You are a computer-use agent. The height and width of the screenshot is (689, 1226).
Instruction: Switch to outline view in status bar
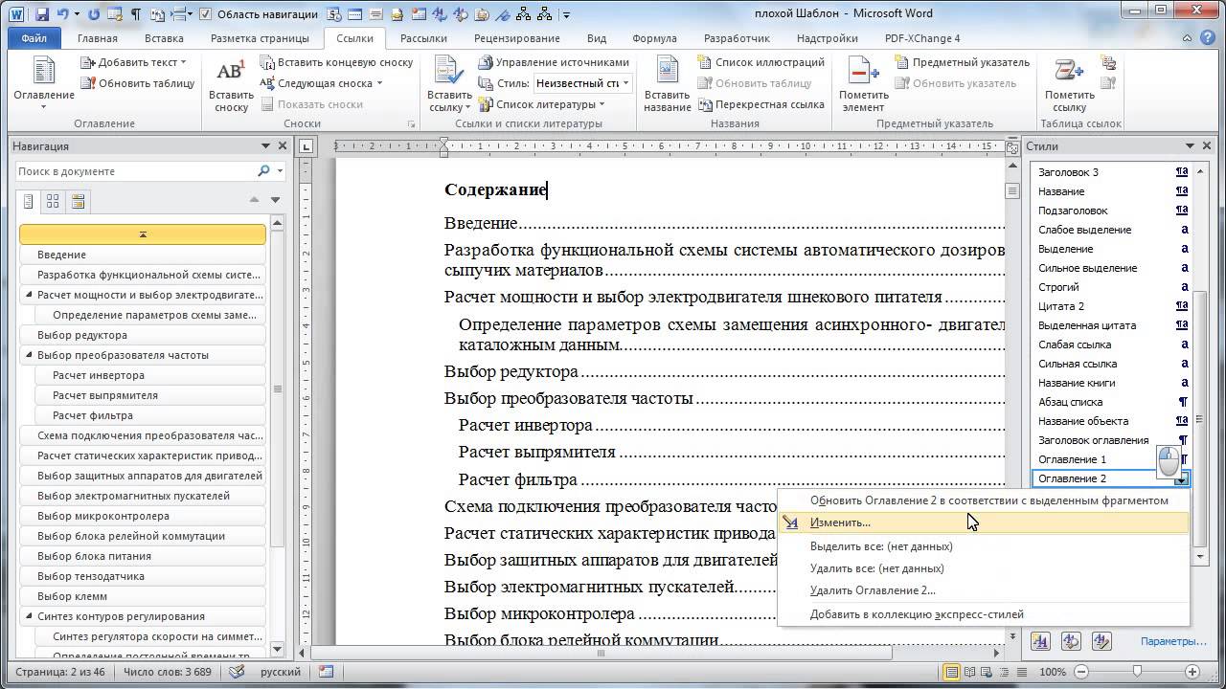tap(1005, 672)
